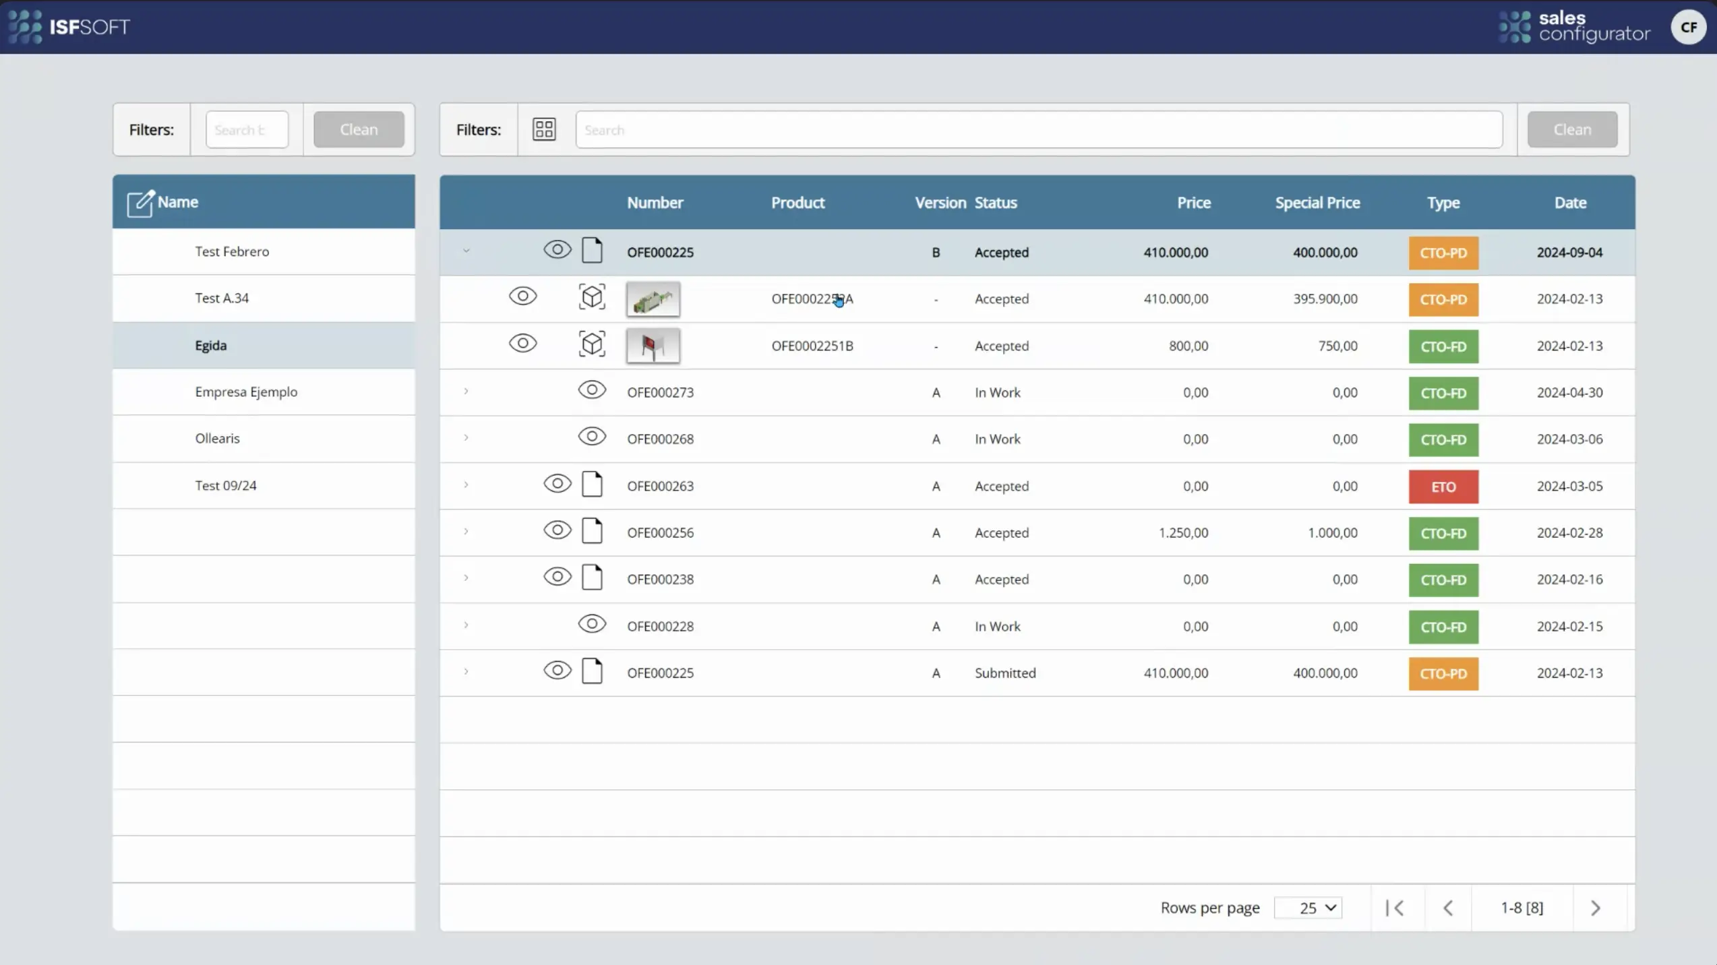Open the 3D view icon for OFE0002251A
Viewport: 1717px width, 965px height.
[591, 297]
